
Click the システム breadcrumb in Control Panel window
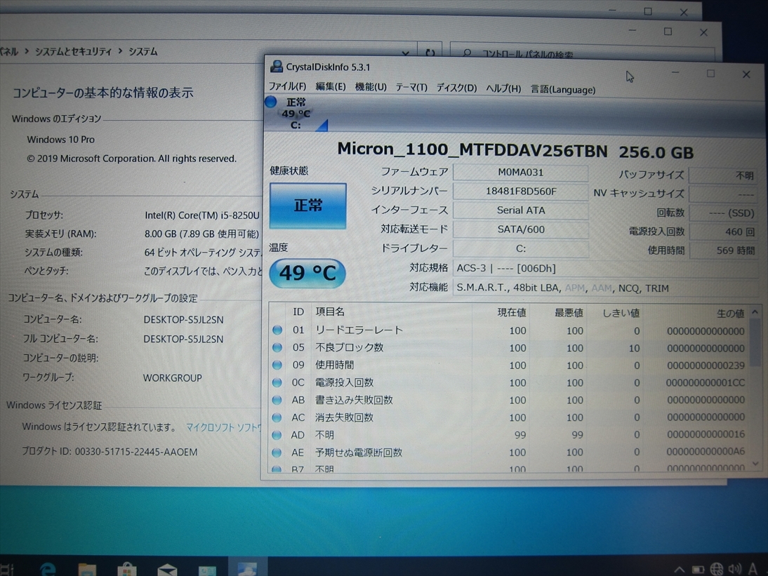point(143,51)
